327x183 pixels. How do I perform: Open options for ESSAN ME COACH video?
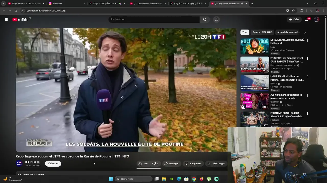click(308, 113)
